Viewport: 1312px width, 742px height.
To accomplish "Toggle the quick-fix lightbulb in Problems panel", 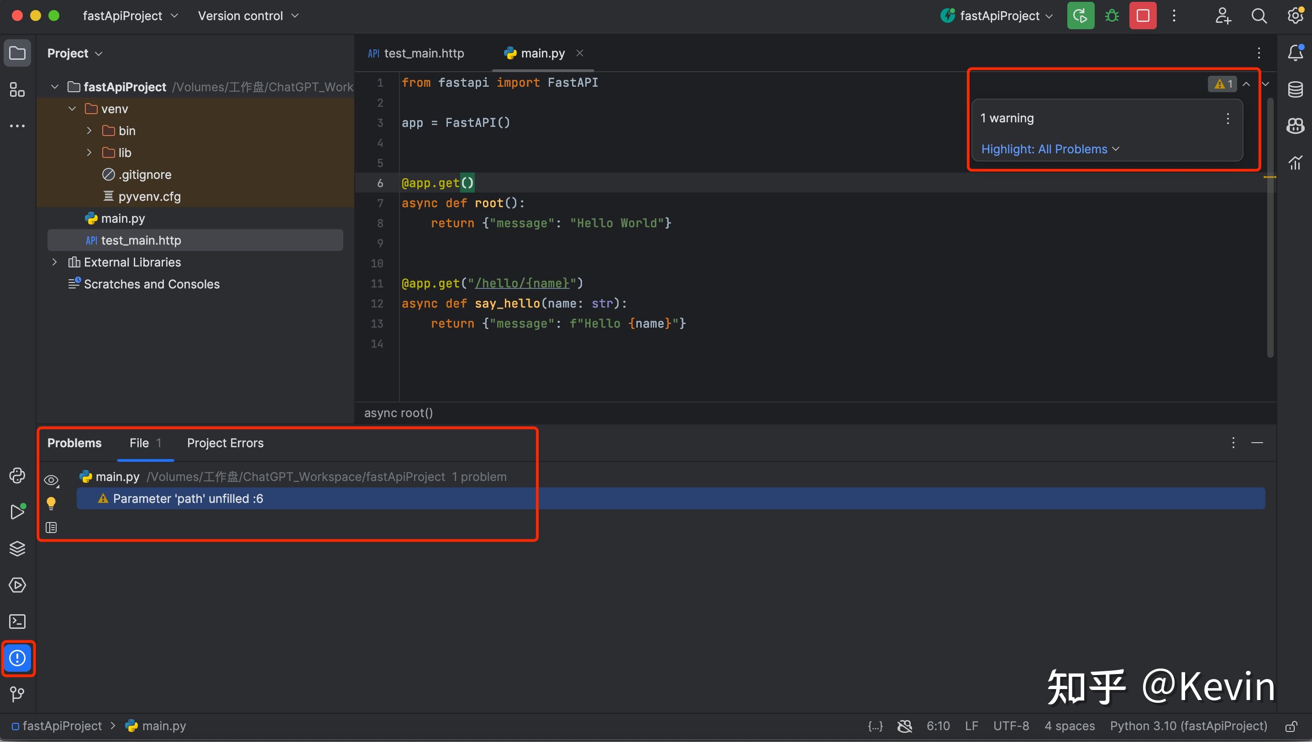I will (51, 503).
